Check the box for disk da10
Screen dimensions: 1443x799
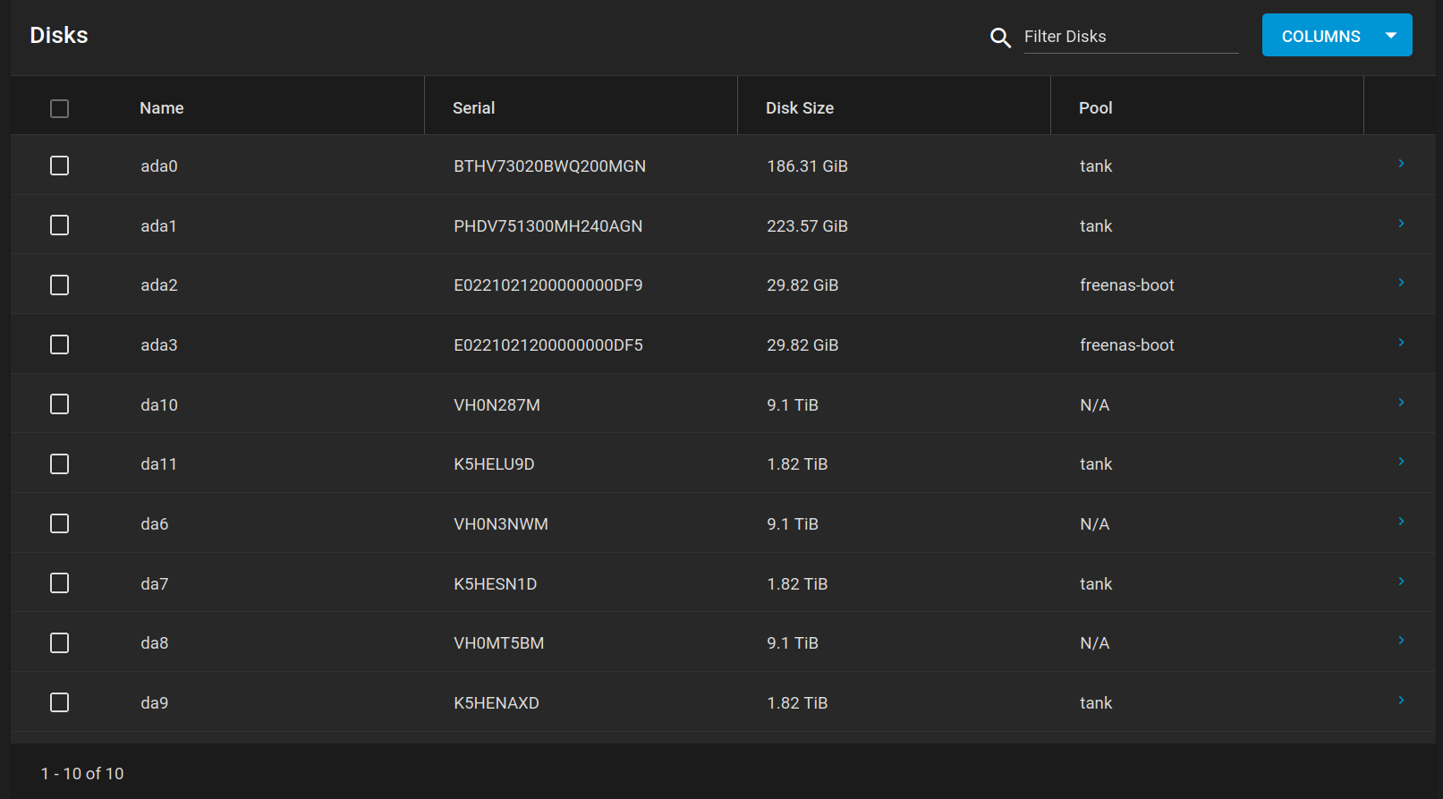60,404
